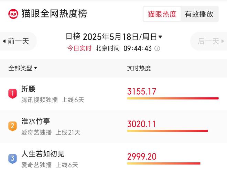Expand the date picker for 2025年5月18日
This screenshot has width=227, height=174.
(114, 37)
